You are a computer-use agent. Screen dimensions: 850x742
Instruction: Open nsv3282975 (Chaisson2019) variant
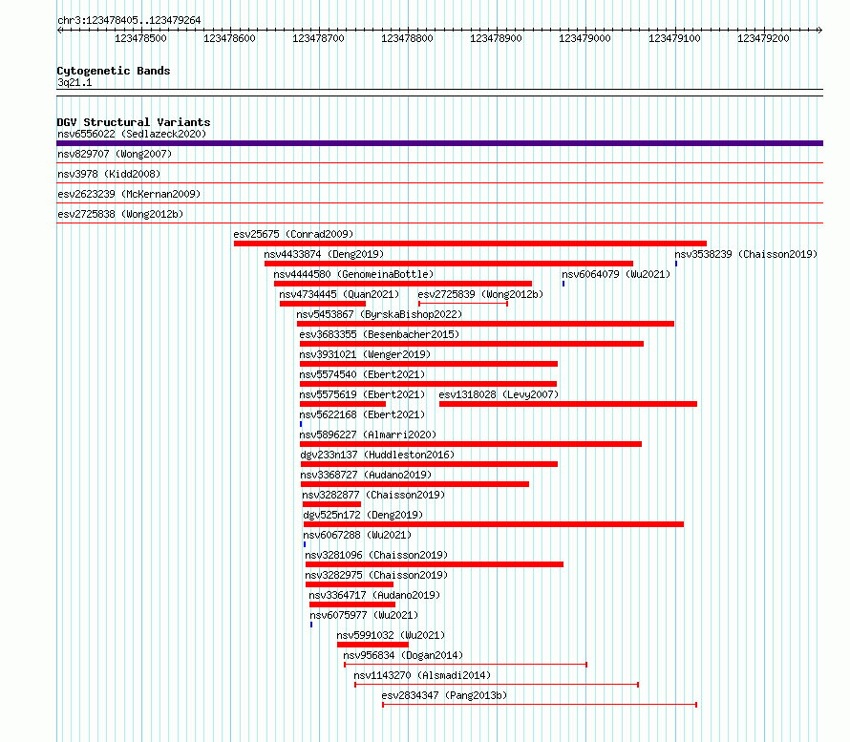point(376,575)
